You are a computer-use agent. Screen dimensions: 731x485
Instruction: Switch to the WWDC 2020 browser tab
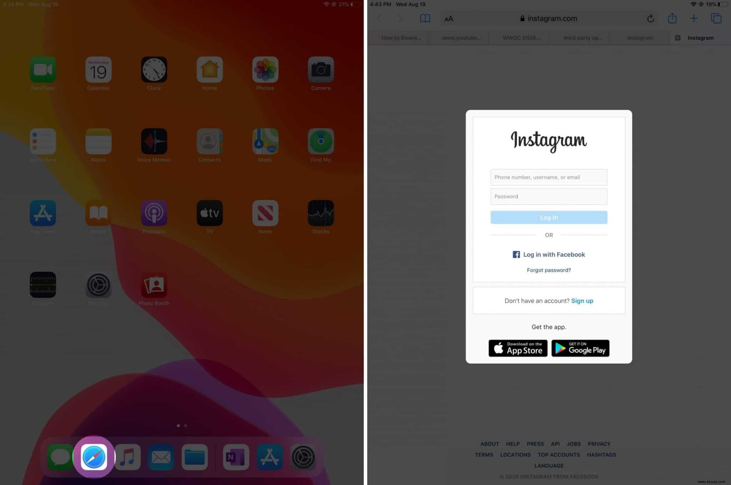(x=521, y=37)
